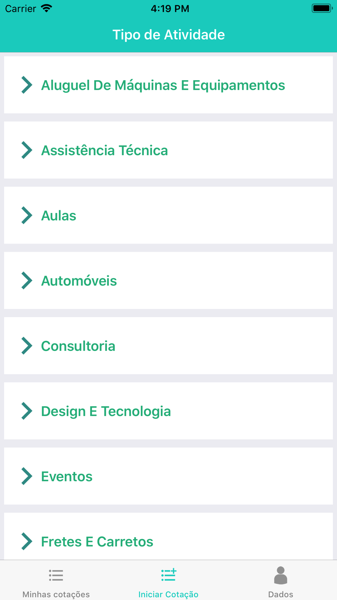This screenshot has height=600, width=337.
Task: Click the battery indicator icon
Action: point(322,8)
